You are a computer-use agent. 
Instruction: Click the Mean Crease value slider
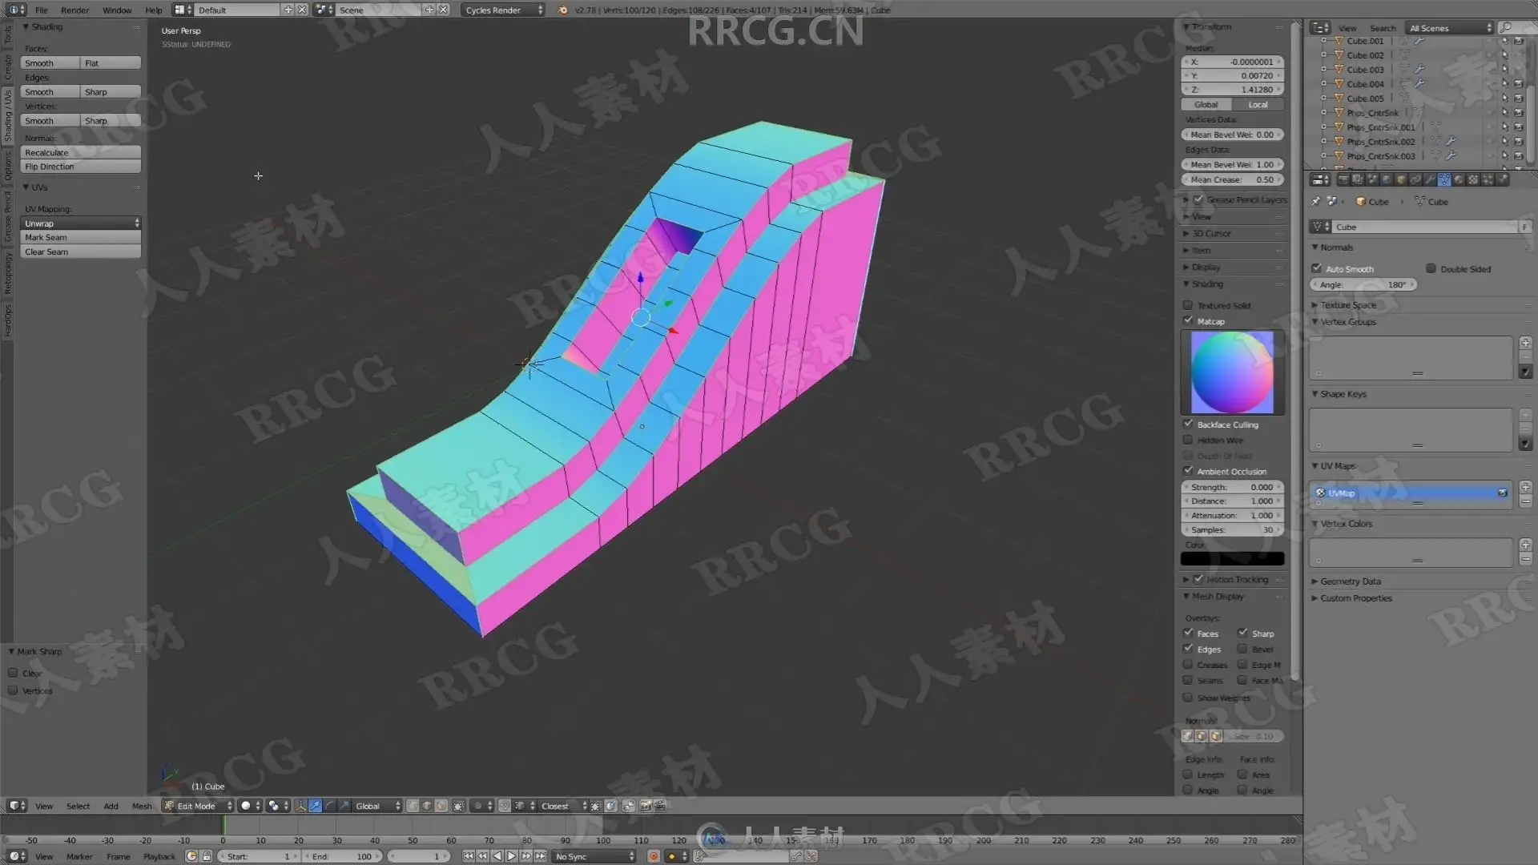pos(1232,179)
